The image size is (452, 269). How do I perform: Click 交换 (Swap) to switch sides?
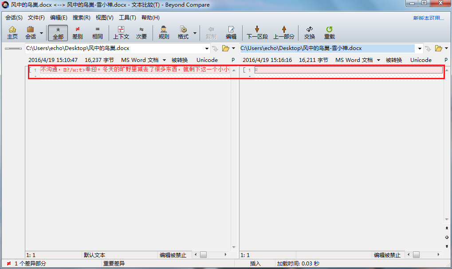coord(309,32)
